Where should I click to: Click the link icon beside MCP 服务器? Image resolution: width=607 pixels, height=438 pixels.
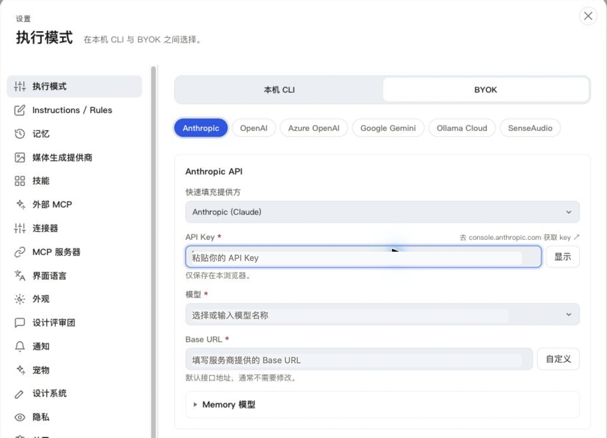point(20,252)
